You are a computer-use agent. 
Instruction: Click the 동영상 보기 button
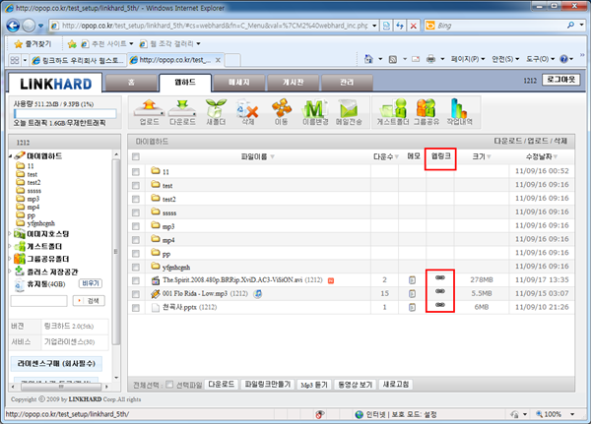355,385
